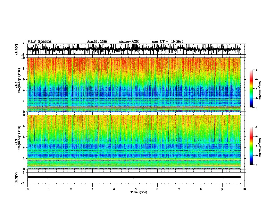
Task: Click the "ch.3(V)" axis label
Action: (x=17, y=178)
